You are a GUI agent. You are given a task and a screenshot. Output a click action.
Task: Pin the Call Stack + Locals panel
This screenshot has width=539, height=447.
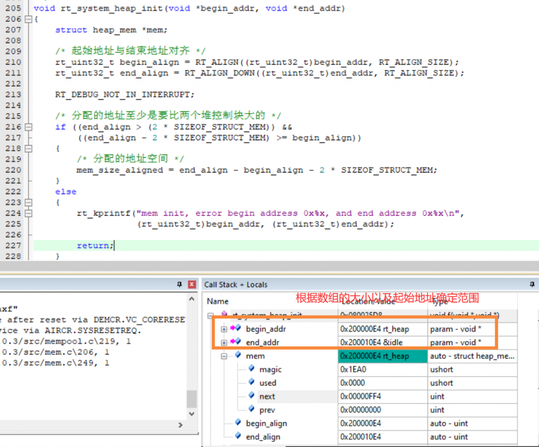point(532,285)
